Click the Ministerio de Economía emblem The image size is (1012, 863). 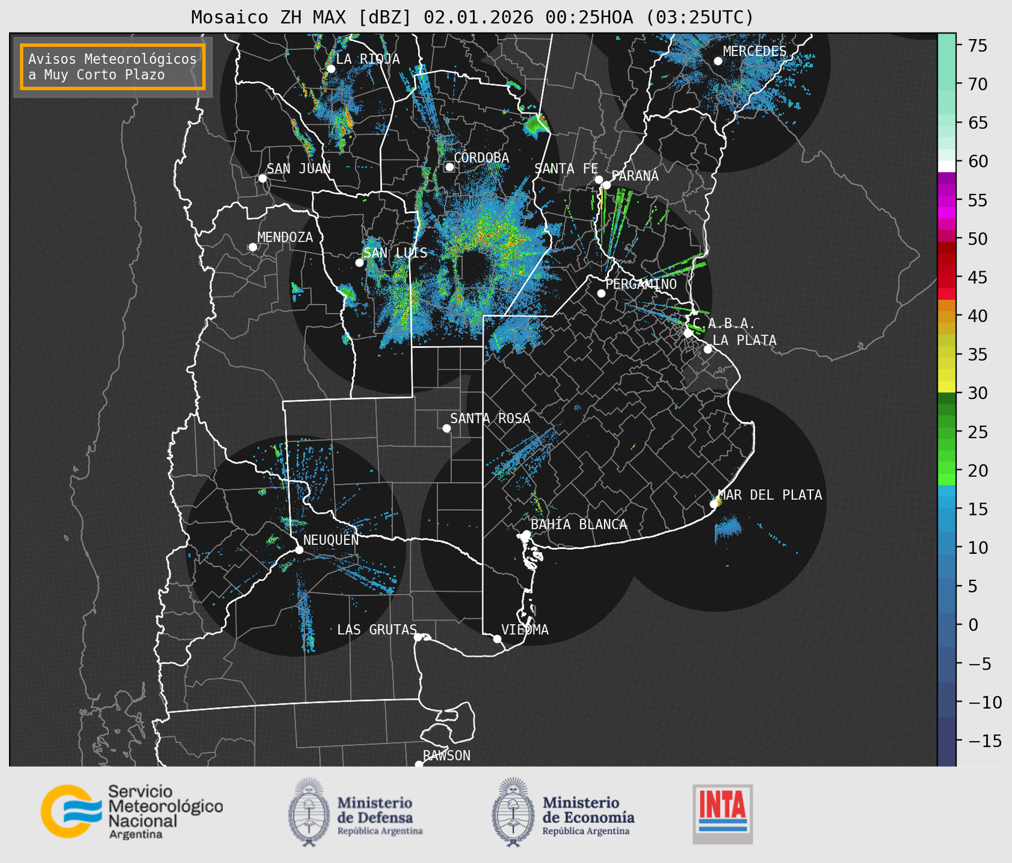click(513, 812)
